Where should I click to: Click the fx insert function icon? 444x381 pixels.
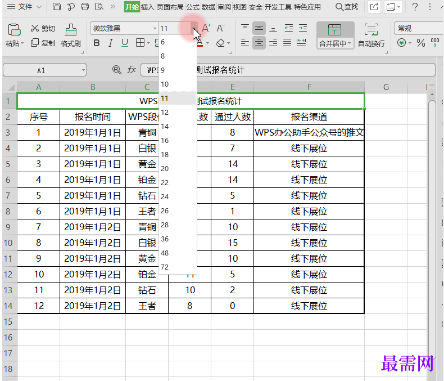coord(132,70)
